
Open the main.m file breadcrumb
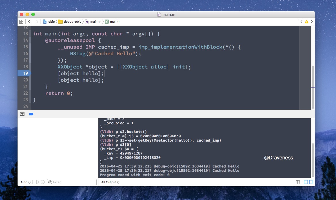(x=93, y=22)
